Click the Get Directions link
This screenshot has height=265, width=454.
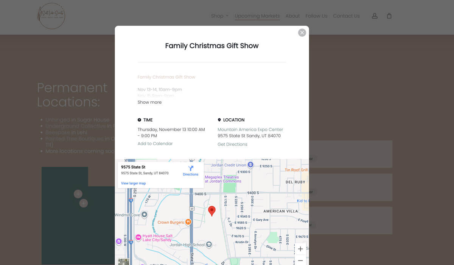click(x=232, y=144)
